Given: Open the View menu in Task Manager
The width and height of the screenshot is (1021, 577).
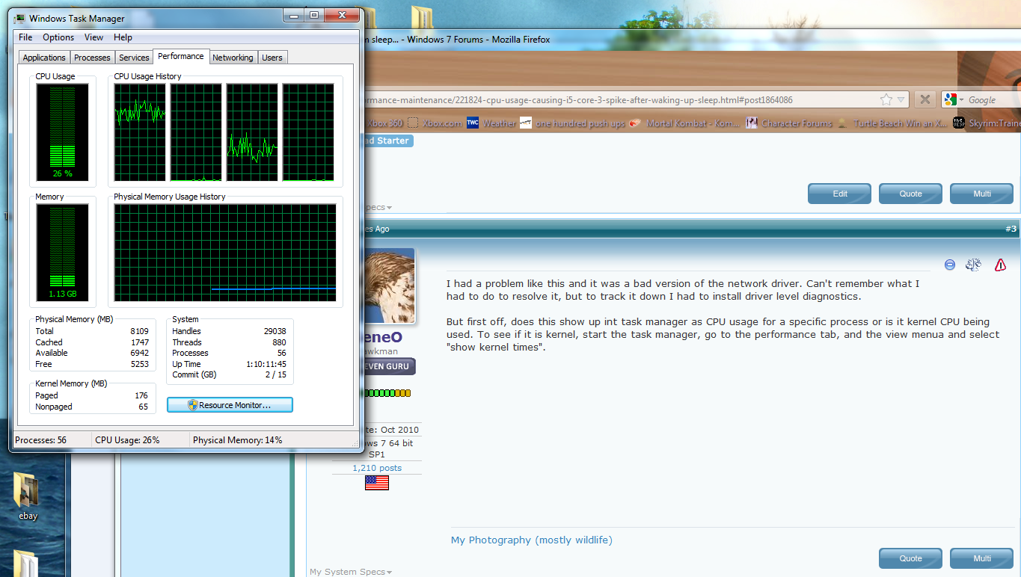Looking at the screenshot, I should coord(93,37).
